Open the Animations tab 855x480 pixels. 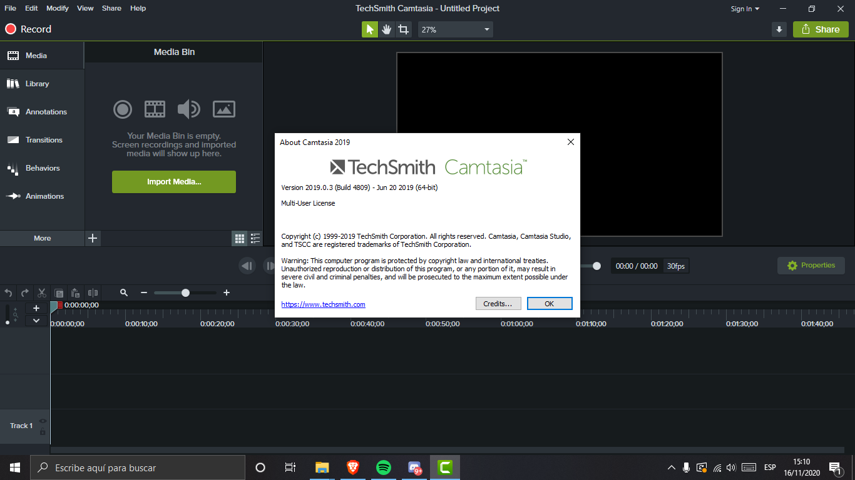pyautogui.click(x=42, y=196)
